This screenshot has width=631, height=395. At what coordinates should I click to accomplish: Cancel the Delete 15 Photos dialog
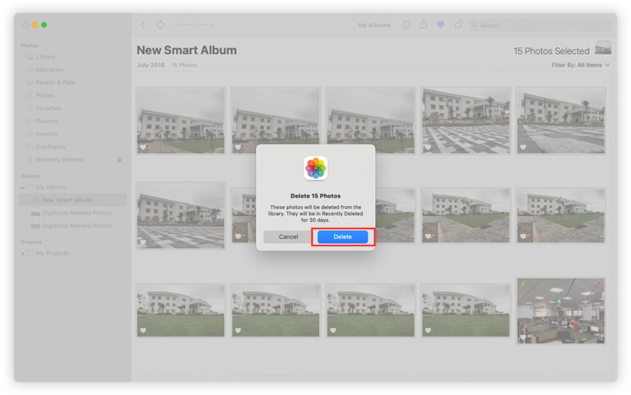tap(288, 237)
